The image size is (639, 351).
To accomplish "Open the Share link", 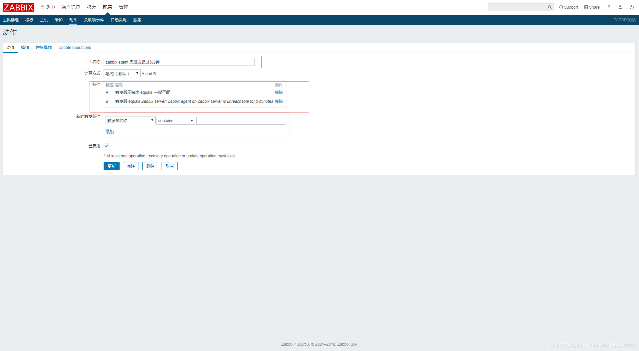I will (x=592, y=7).
